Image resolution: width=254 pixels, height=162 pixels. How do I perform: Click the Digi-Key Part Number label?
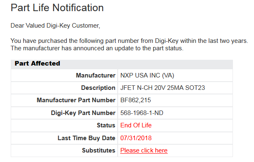coord(83,113)
